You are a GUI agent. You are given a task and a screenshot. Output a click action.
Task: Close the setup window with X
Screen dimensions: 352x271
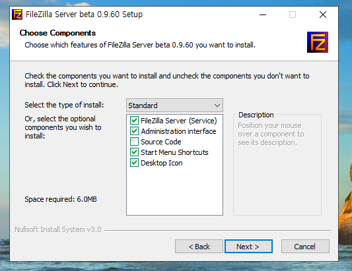(323, 15)
